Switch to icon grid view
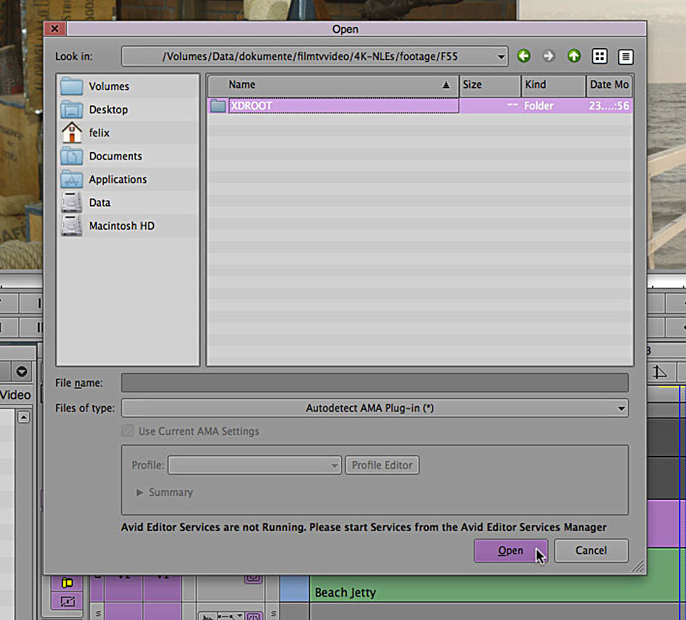This screenshot has width=686, height=620. click(x=599, y=57)
